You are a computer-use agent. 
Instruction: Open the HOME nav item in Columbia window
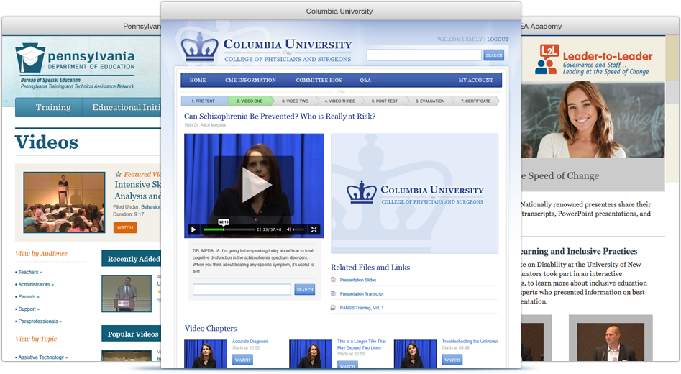click(x=198, y=81)
